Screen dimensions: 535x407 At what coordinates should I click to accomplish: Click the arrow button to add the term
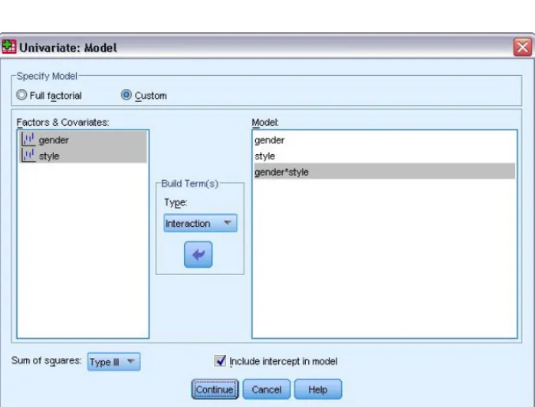[x=198, y=254]
